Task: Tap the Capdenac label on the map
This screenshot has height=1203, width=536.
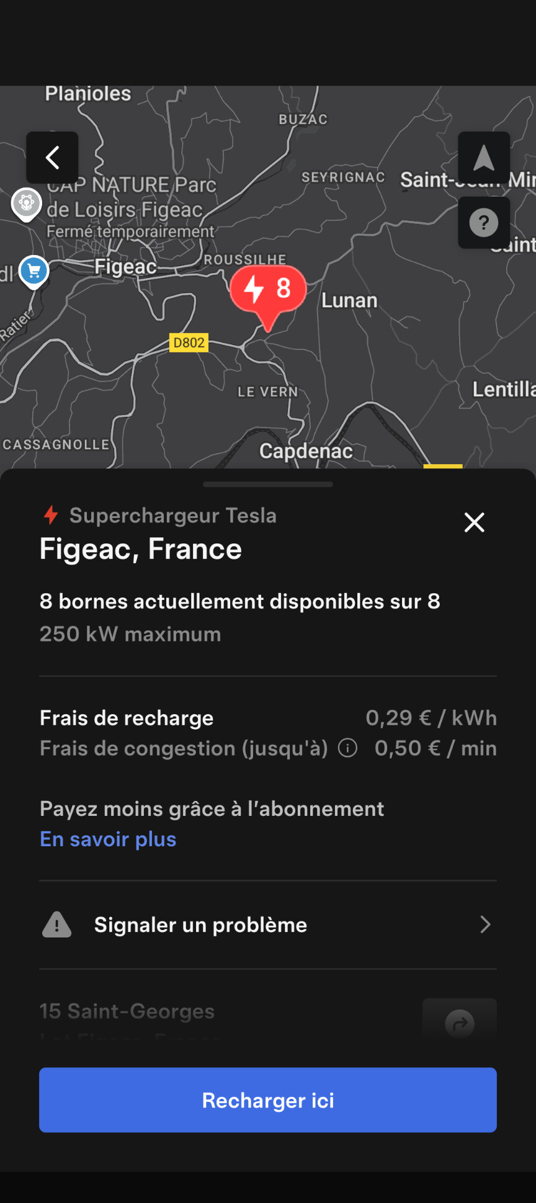Action: (x=306, y=451)
